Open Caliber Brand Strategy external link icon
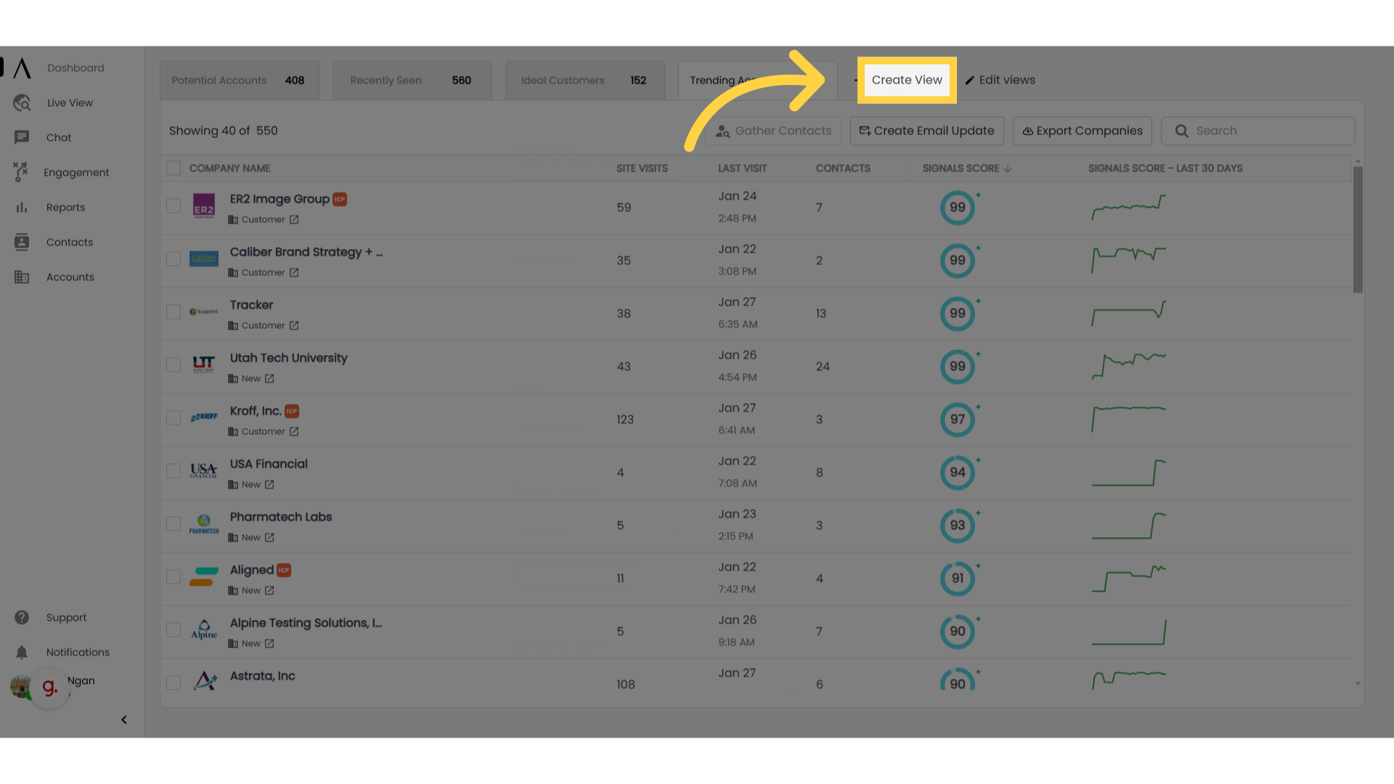This screenshot has height=784, width=1394. point(294,273)
